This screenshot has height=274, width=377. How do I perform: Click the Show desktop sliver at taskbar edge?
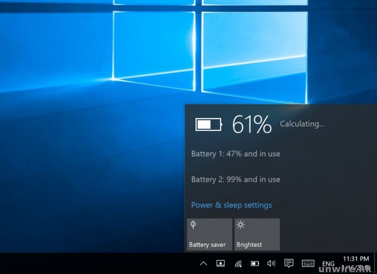[x=375, y=264]
